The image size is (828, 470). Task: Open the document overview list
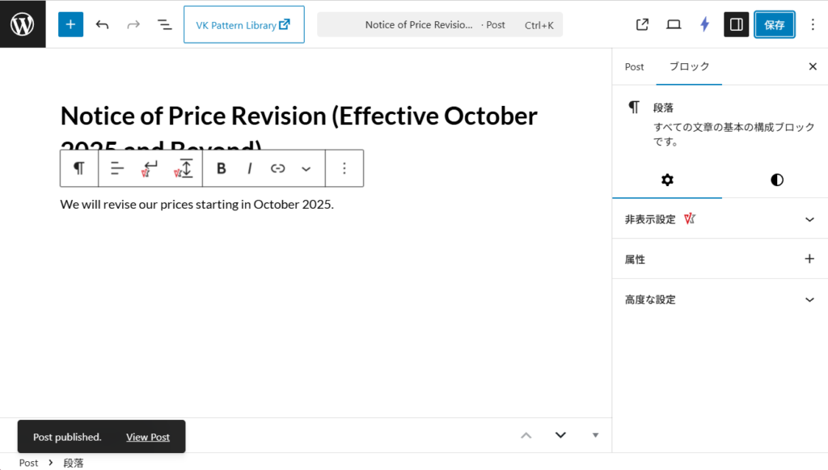click(x=164, y=24)
